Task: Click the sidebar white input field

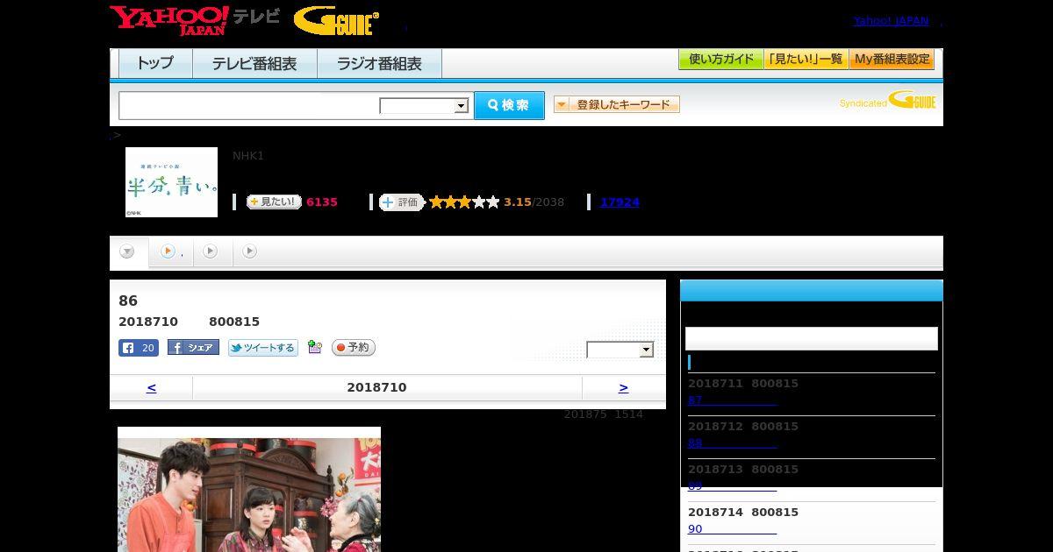Action: (812, 338)
